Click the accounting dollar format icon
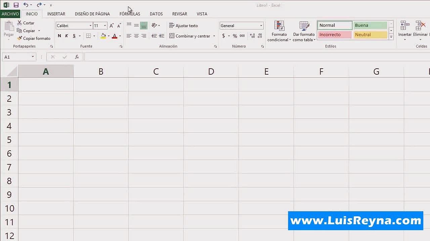The height and width of the screenshot is (241, 430). (223, 36)
